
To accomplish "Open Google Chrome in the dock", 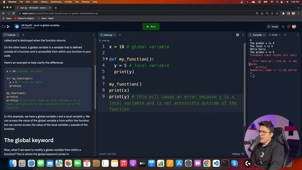I will 207,163.
